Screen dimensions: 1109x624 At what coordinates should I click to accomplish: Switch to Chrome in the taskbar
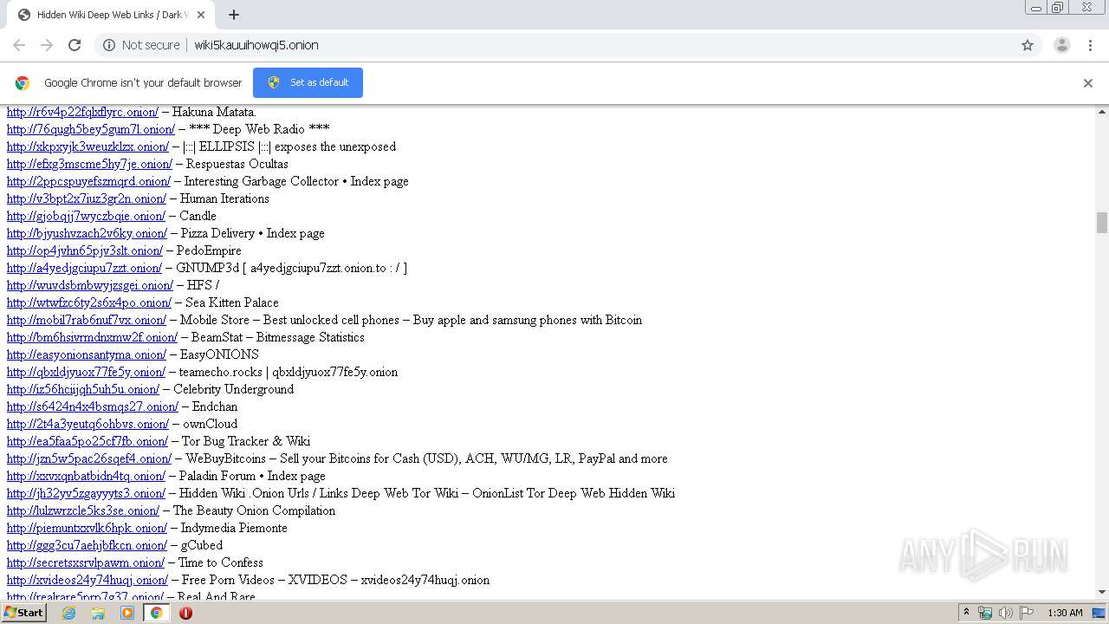(156, 613)
